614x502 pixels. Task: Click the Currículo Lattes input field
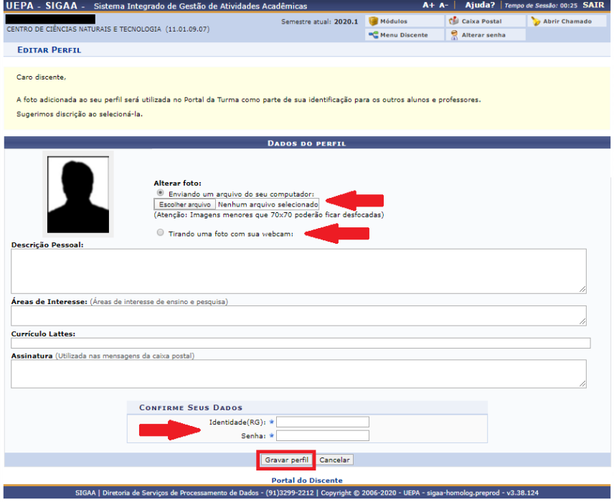(301, 344)
